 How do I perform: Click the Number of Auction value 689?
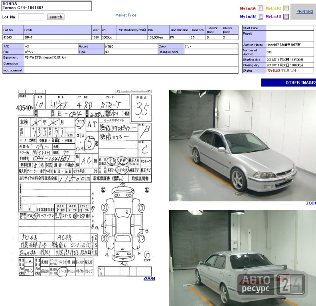(x=269, y=52)
